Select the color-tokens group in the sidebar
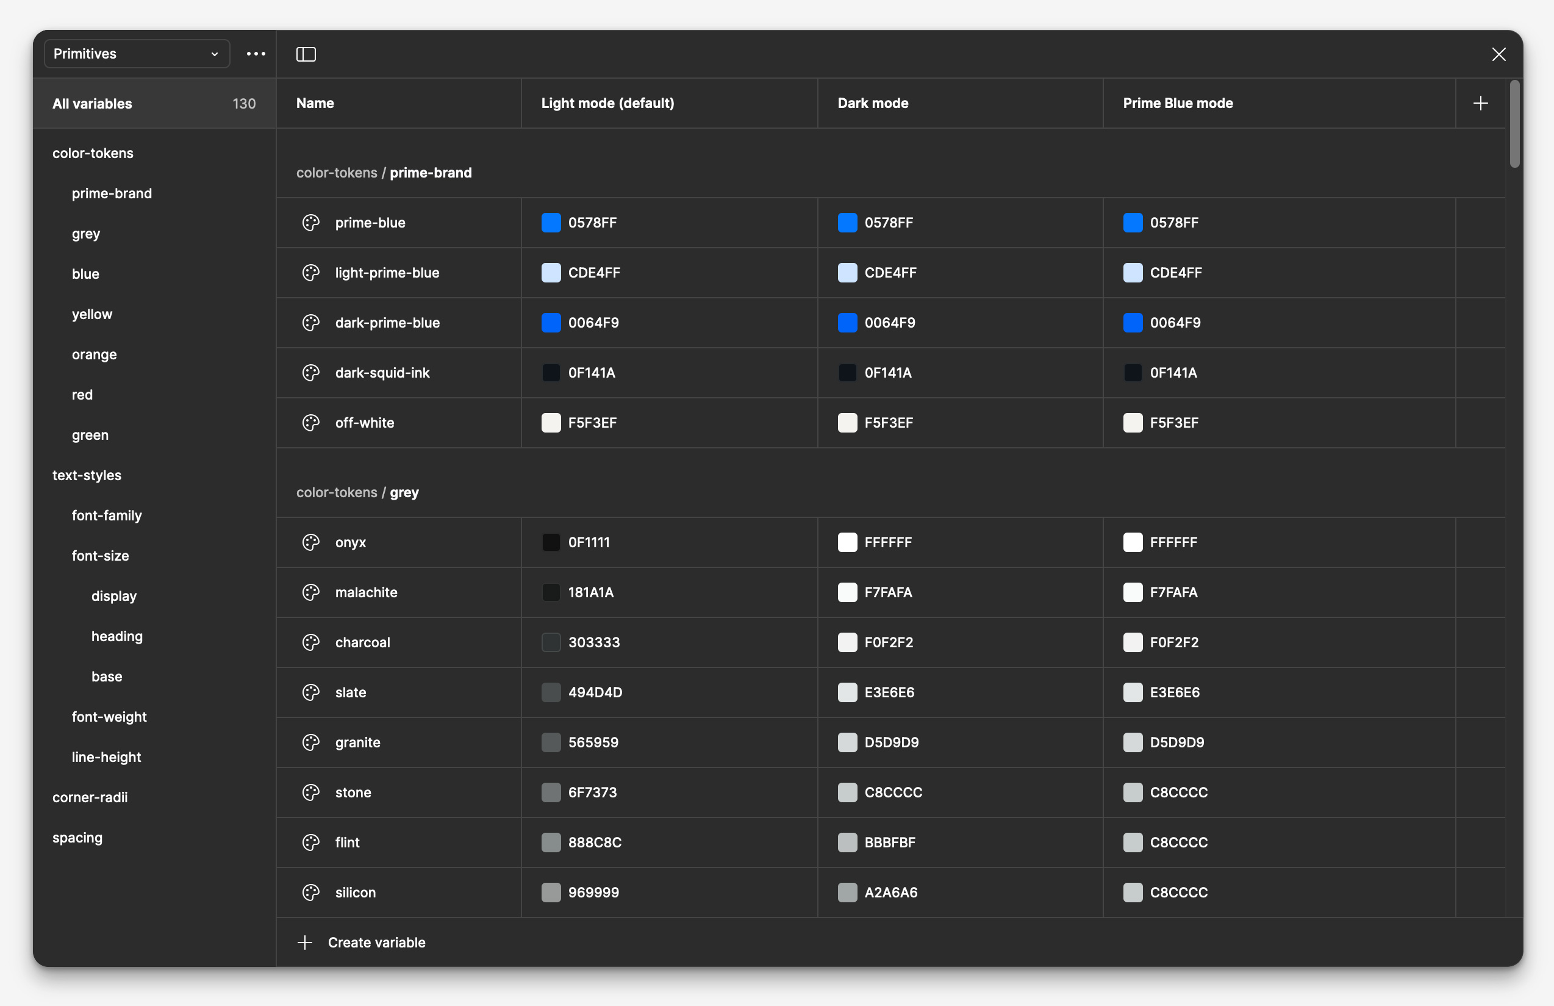The image size is (1554, 1006). (x=93, y=153)
